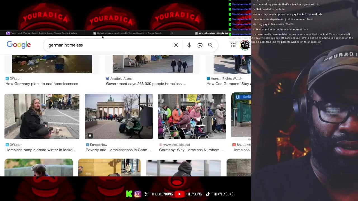
Task: Click the Kick logo in stream footer
Action: point(129,194)
